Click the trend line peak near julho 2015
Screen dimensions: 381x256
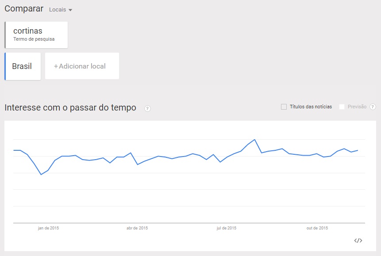click(x=255, y=139)
